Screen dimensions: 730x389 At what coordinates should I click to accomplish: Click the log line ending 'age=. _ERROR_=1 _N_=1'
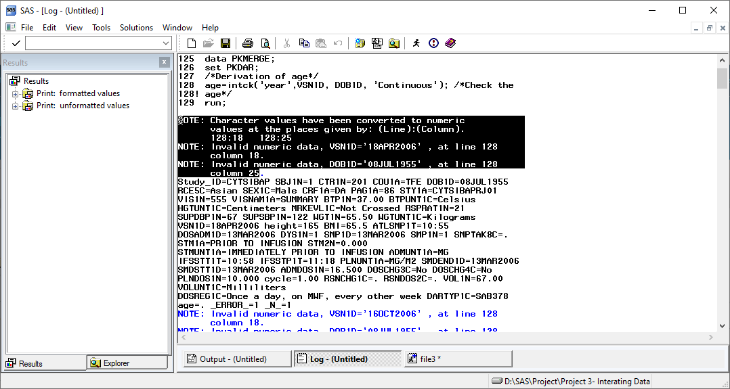coord(234,305)
